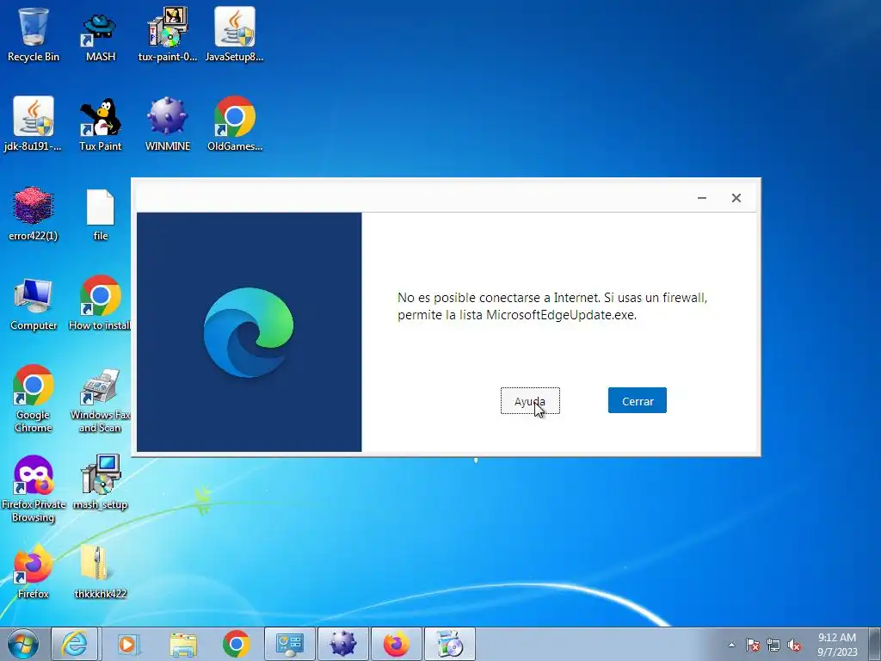Open the muted volume tray icon
881x661 pixels.
click(794, 645)
